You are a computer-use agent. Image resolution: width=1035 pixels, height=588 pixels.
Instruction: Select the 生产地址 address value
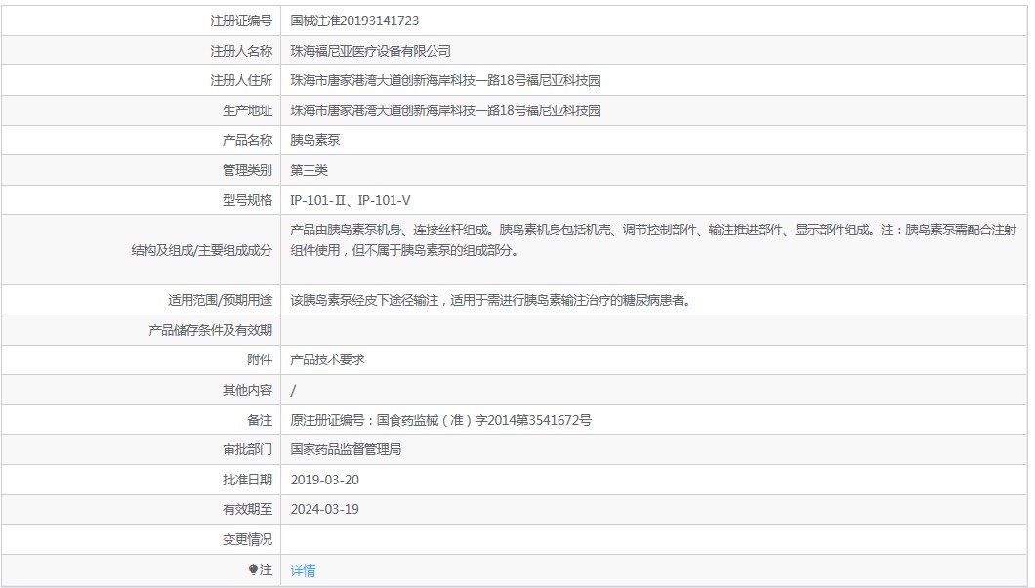click(x=445, y=111)
